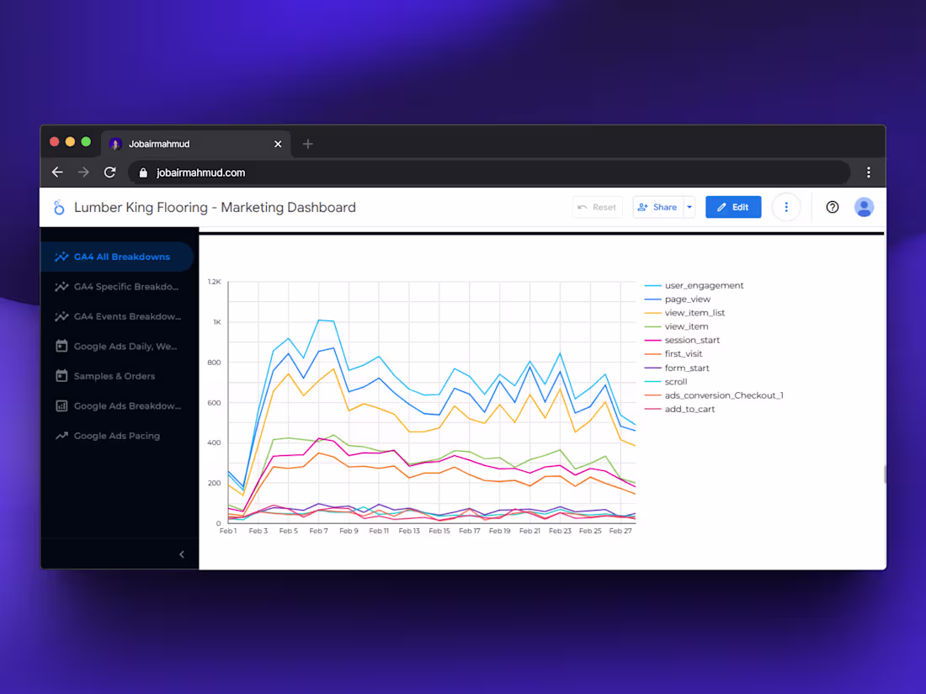Open the Looker Studio logo icon

tap(58, 207)
